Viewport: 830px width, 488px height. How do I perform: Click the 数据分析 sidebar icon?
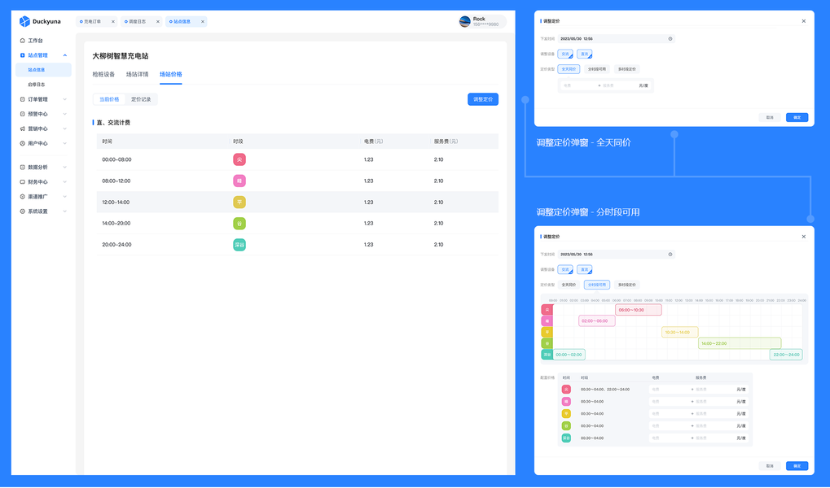coord(22,167)
